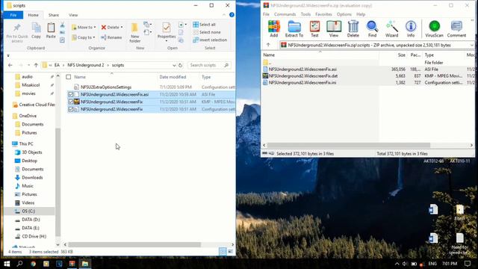Click Invert selection in Explorer ribbon

pos(210,40)
